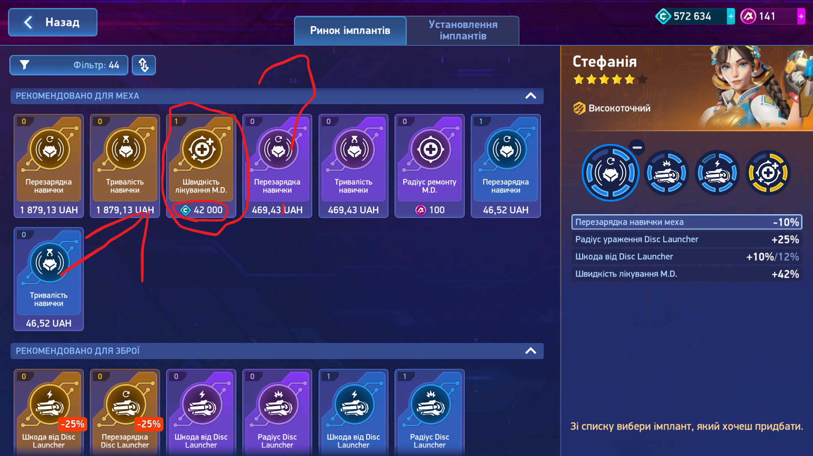Collapse the Рекомендовано для меха section
813x456 pixels.
point(531,96)
